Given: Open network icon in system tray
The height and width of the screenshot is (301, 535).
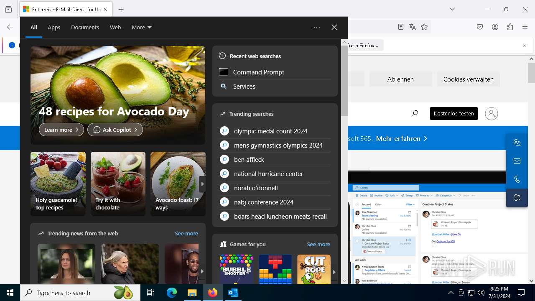Looking at the screenshot, I should (x=471, y=293).
